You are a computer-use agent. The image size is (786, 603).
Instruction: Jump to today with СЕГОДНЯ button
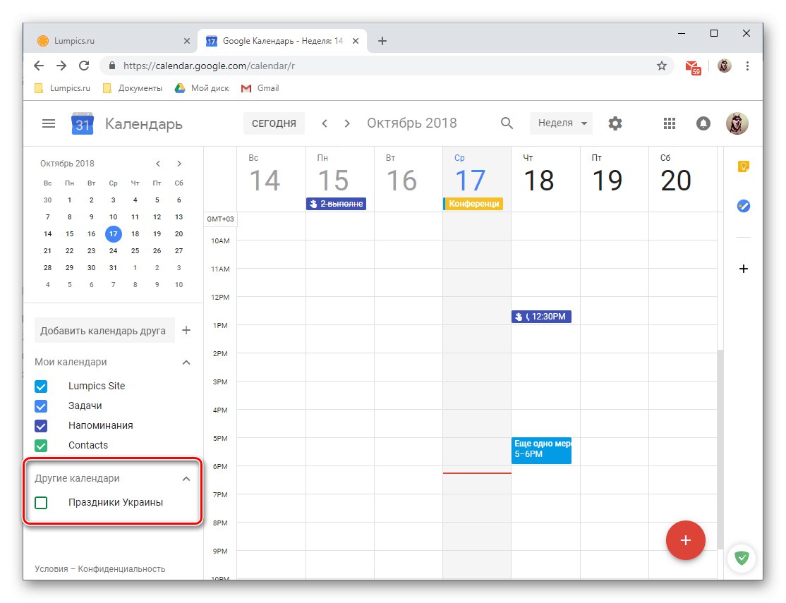[x=274, y=123]
